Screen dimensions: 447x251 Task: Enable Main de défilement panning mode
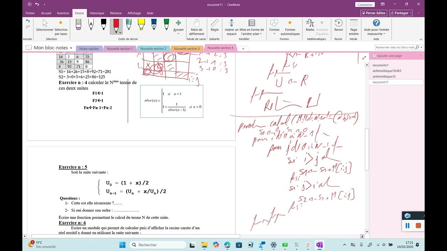[197, 27]
